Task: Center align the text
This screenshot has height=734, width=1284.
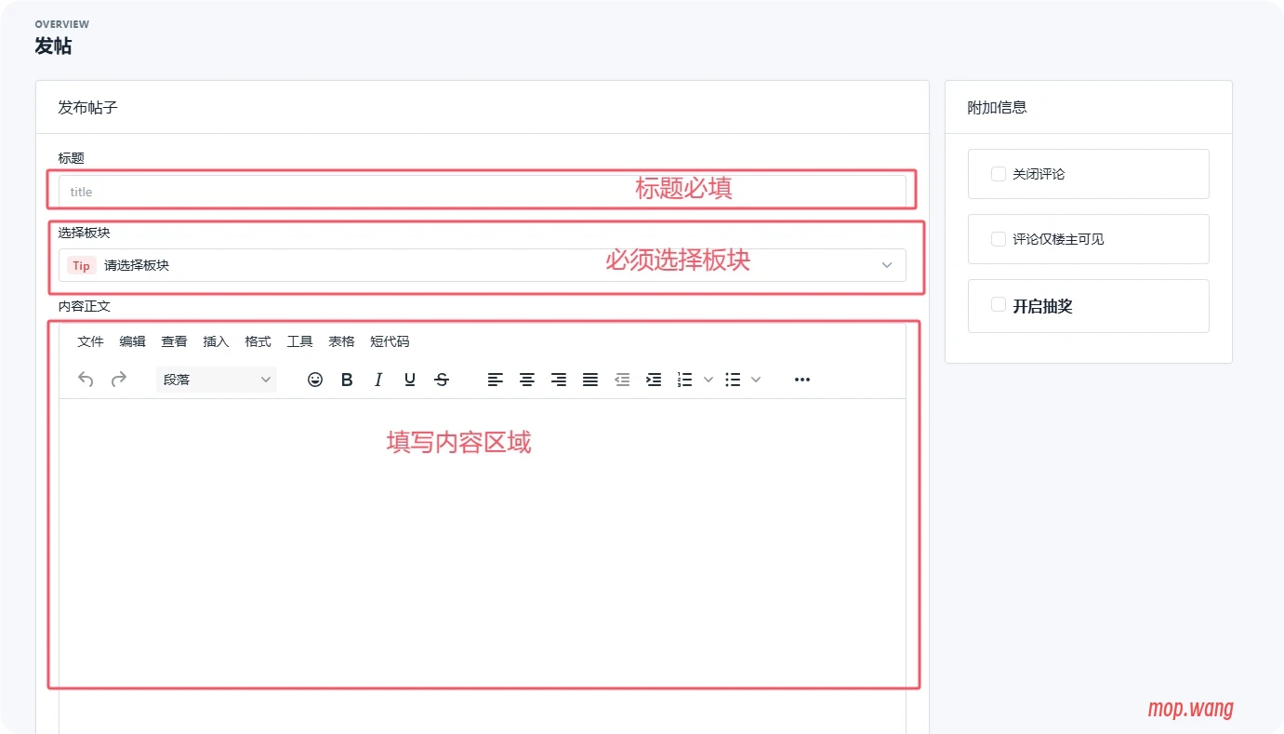Action: [x=527, y=380]
